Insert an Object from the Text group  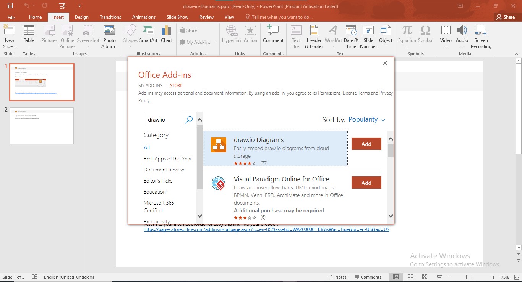[x=386, y=34]
